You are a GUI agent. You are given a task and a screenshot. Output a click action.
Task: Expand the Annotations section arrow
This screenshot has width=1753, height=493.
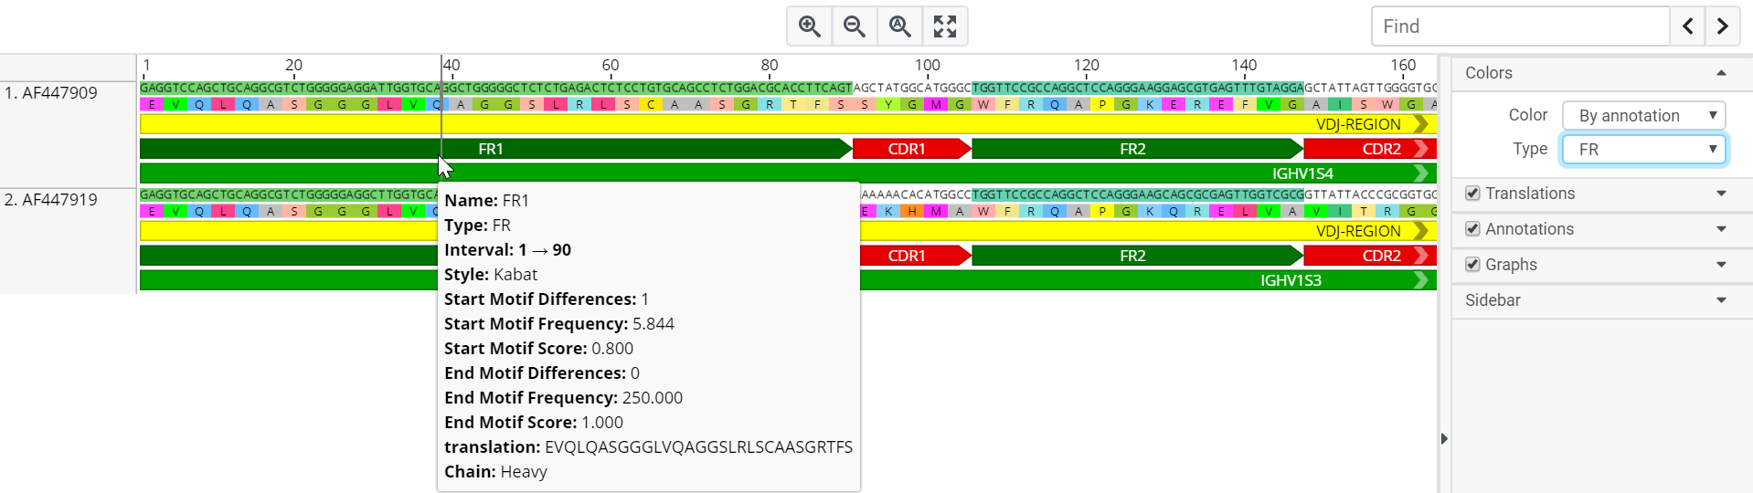point(1721,229)
